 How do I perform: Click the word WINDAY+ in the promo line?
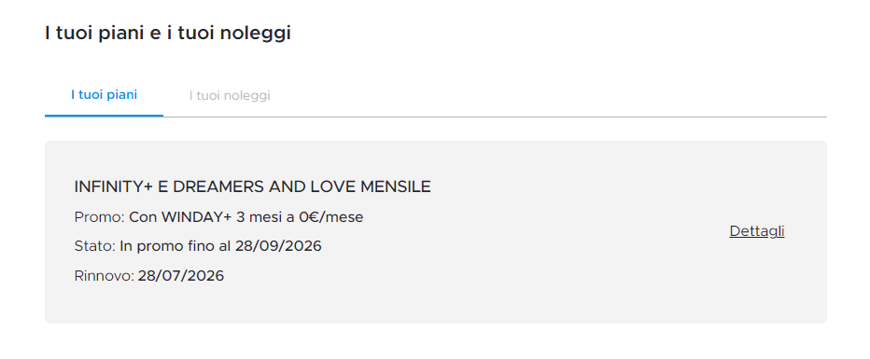pyautogui.click(x=196, y=217)
